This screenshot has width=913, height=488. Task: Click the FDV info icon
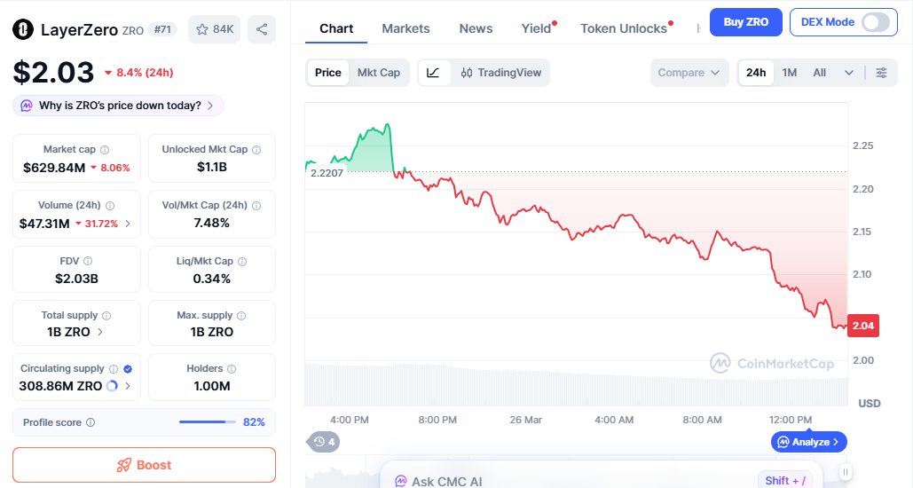tap(88, 262)
